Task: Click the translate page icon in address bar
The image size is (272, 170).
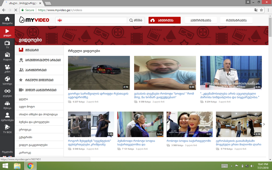Action: 256,10
